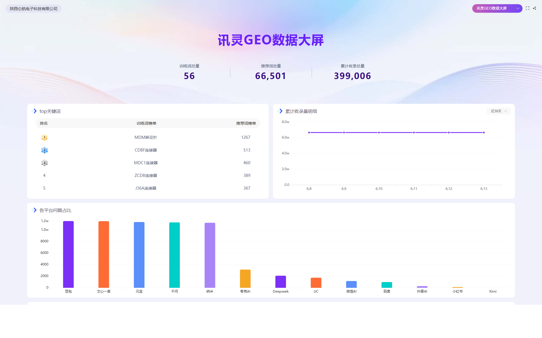Click the 抖音AI axis label
Screen dimensions: 542x338
(x=422, y=291)
